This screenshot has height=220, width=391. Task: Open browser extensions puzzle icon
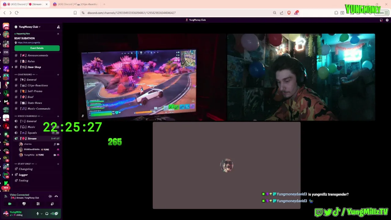click(336, 13)
